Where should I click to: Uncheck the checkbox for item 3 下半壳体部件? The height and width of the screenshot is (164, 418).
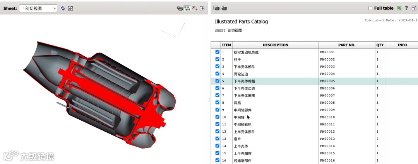pos(217,66)
